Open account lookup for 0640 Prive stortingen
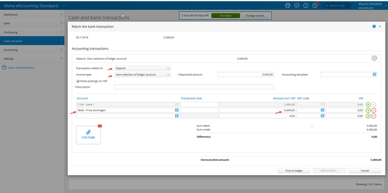The image size is (388, 193). tap(177, 110)
